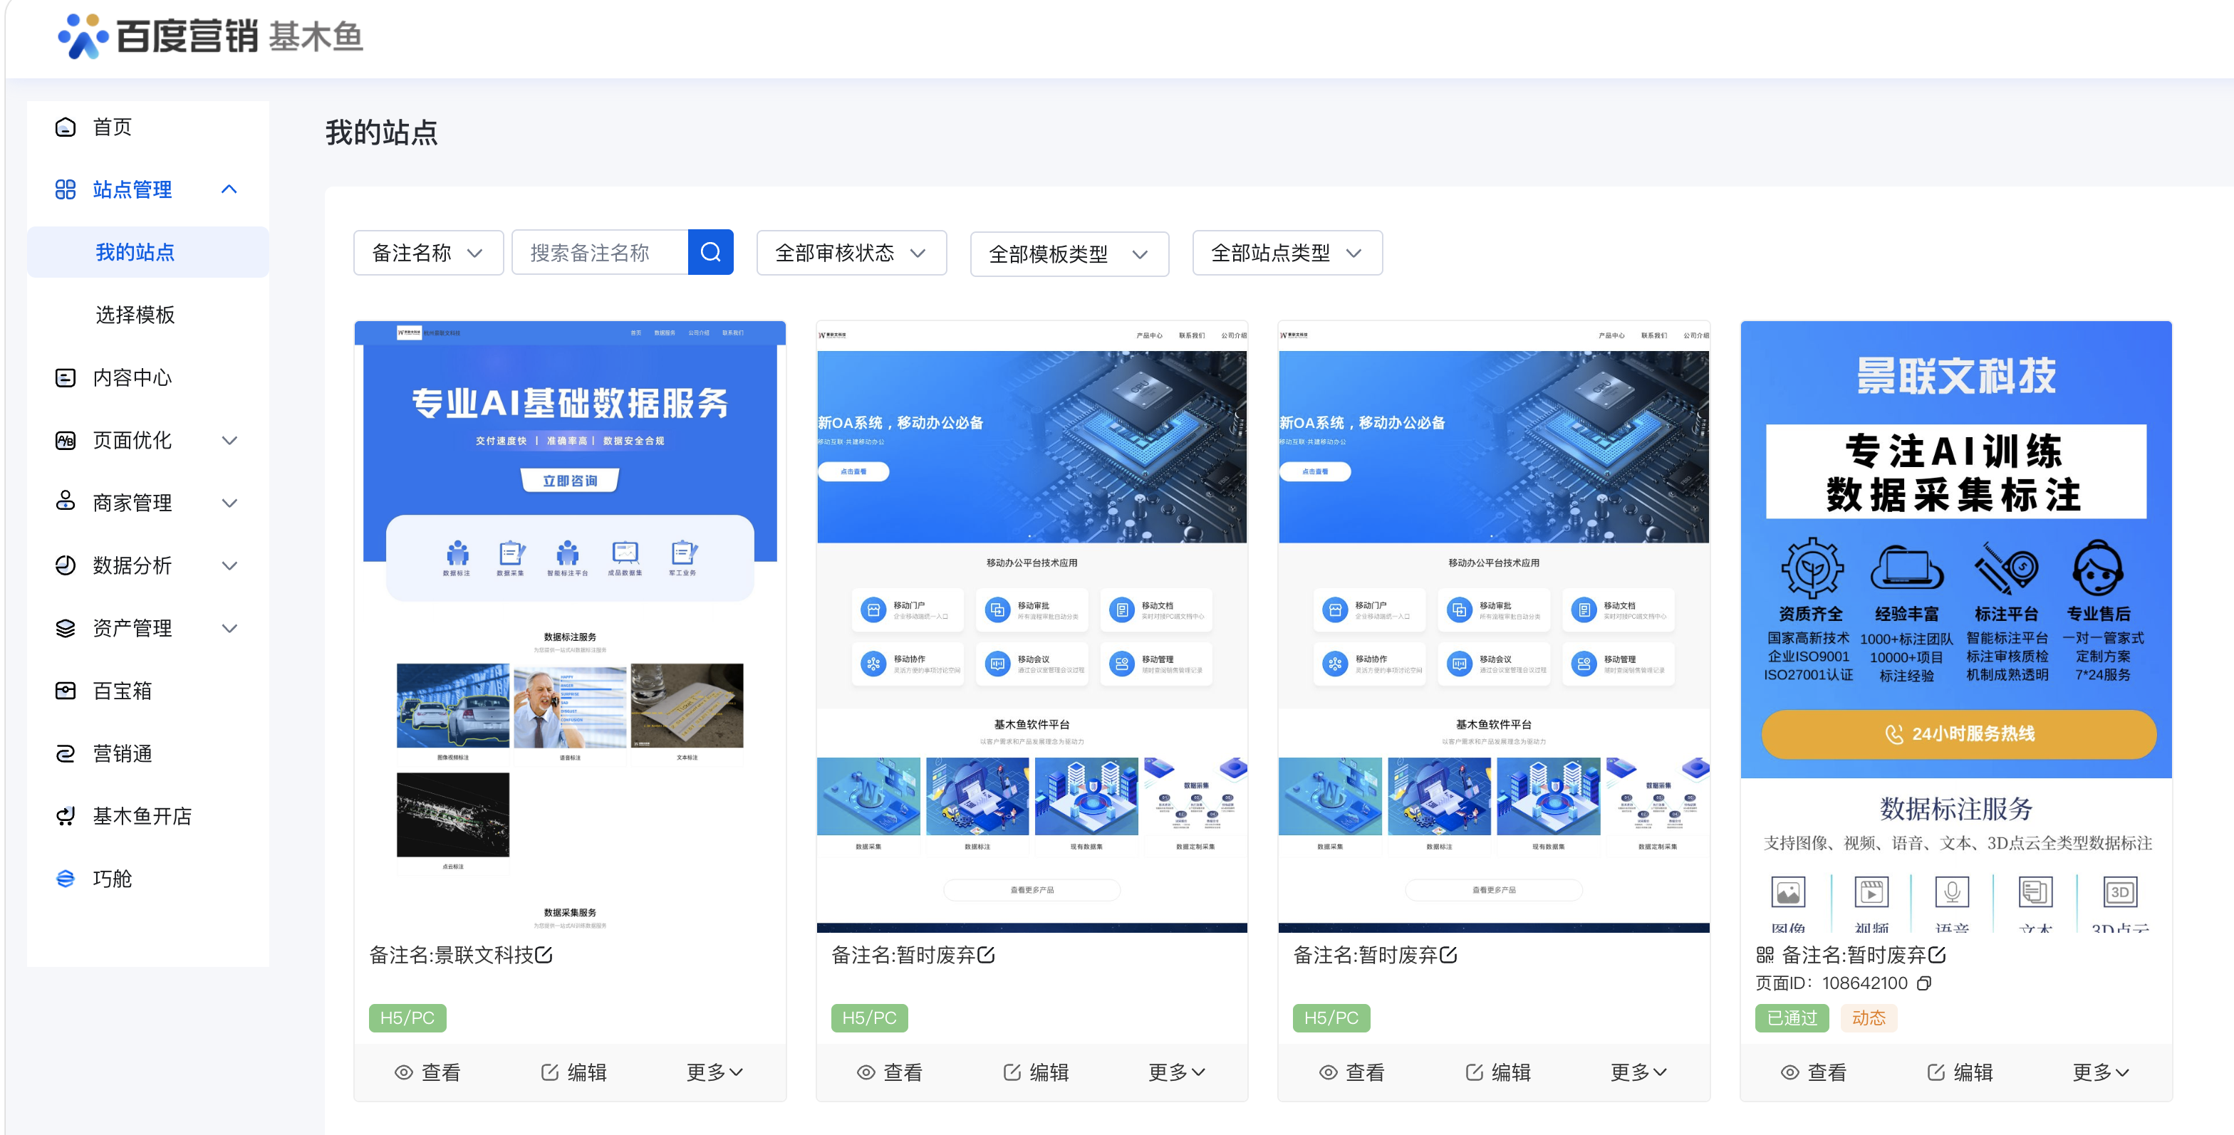Click the 巧舱 sidebar icon
2234x1135 pixels.
[x=65, y=879]
